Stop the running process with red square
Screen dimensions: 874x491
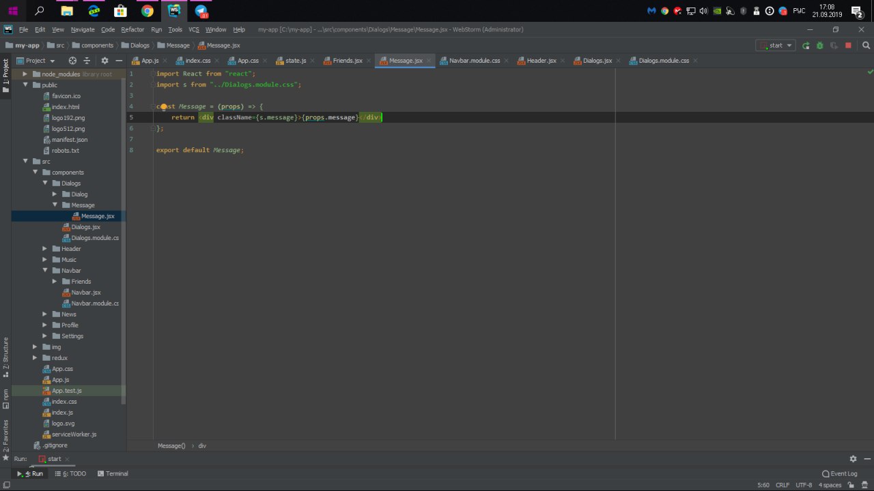848,46
